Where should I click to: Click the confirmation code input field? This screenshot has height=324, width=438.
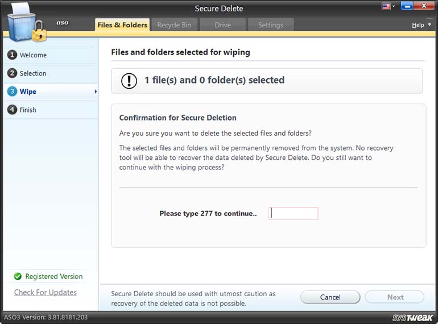tap(294, 214)
